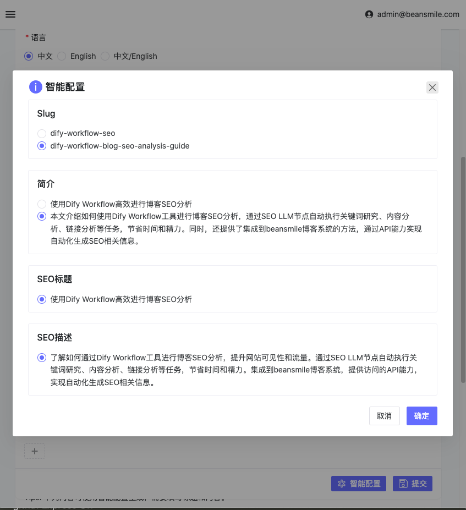The width and height of the screenshot is (466, 510).
Task: Click the 提交 submit button
Action: [x=413, y=484]
